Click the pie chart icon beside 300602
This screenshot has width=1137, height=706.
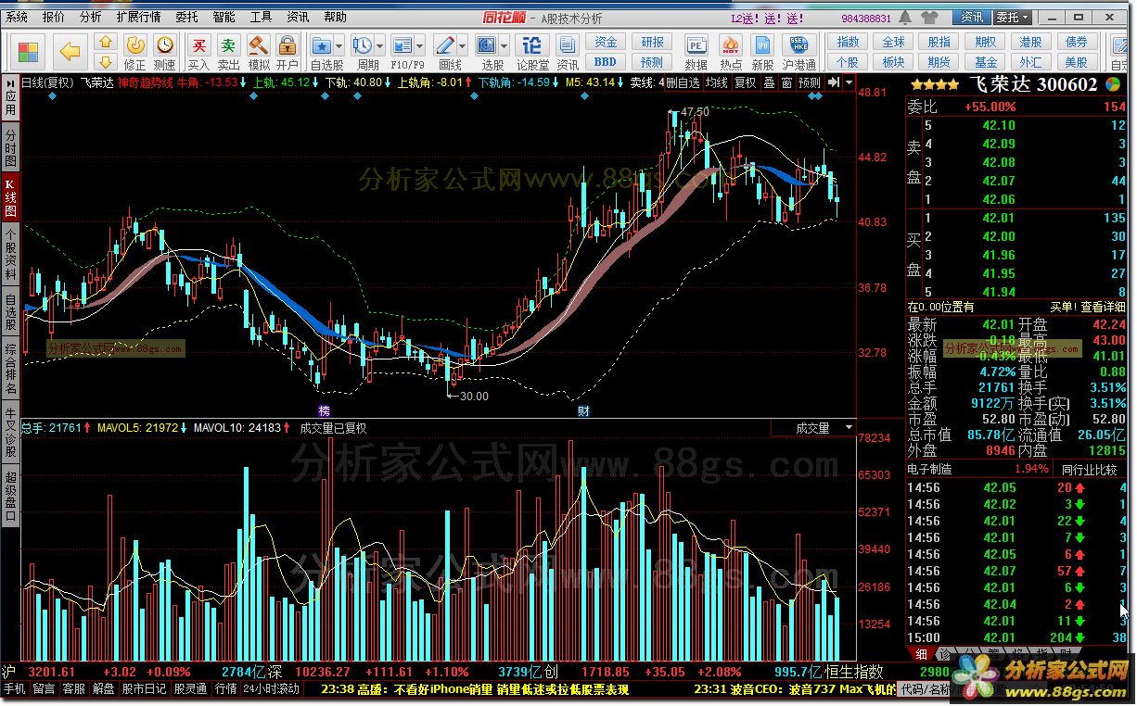[1112, 83]
